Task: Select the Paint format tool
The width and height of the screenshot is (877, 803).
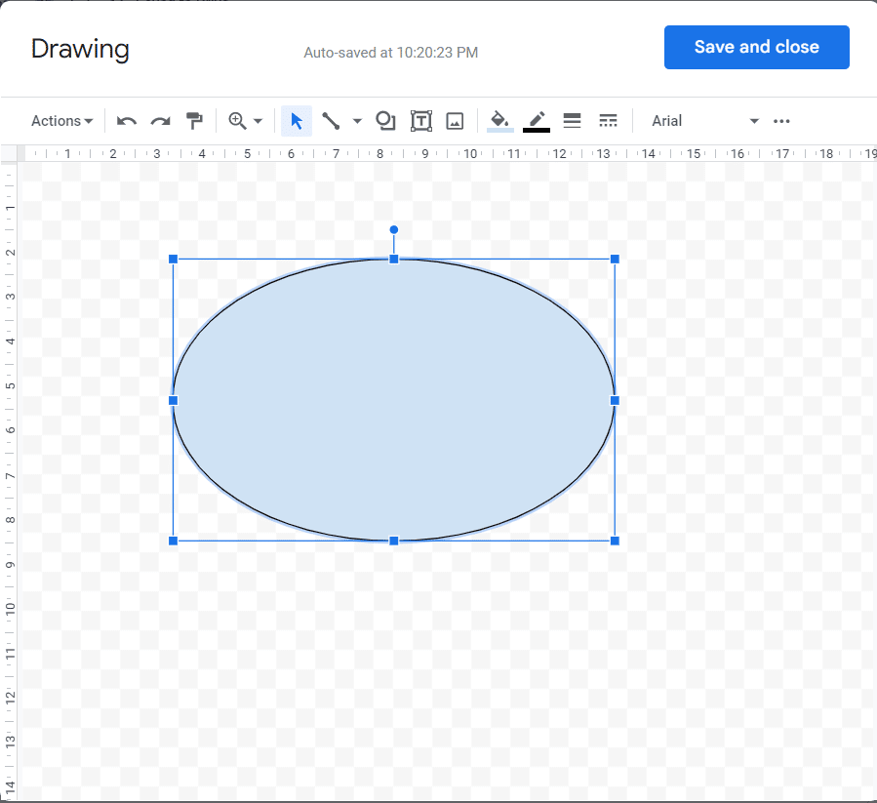Action: tap(194, 121)
